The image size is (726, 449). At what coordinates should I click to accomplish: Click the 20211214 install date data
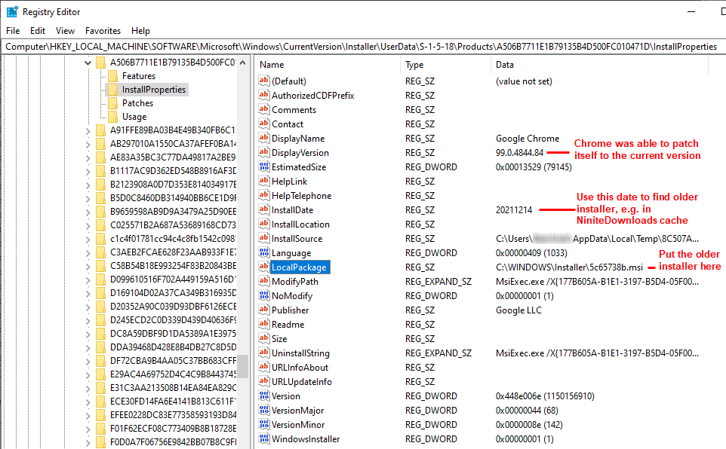click(x=514, y=210)
